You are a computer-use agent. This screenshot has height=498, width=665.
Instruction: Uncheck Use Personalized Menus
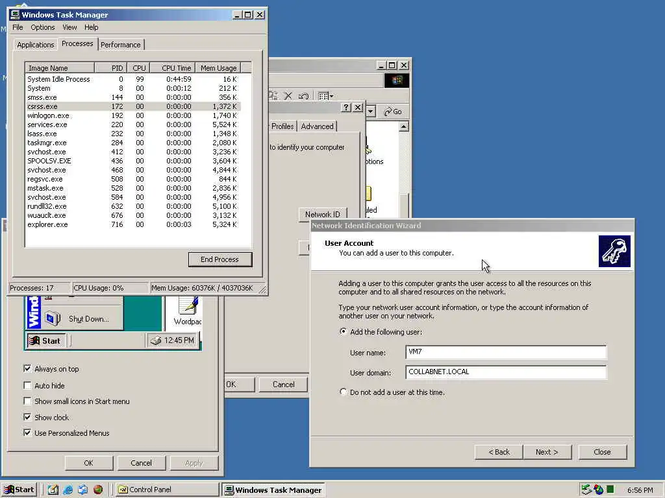[x=27, y=433]
